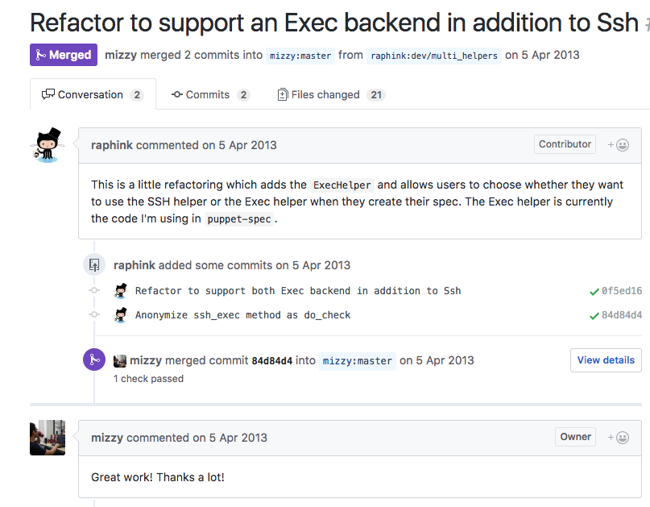Select the Conversation tab
Image resolution: width=650 pixels, height=507 pixels.
coord(93,94)
